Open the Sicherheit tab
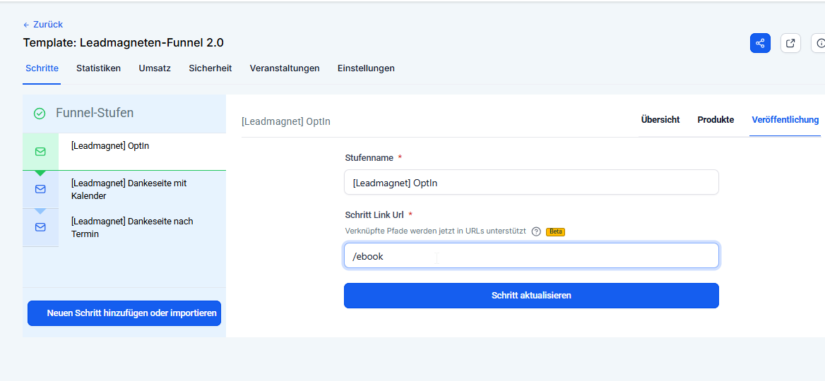825x381 pixels. (x=210, y=68)
